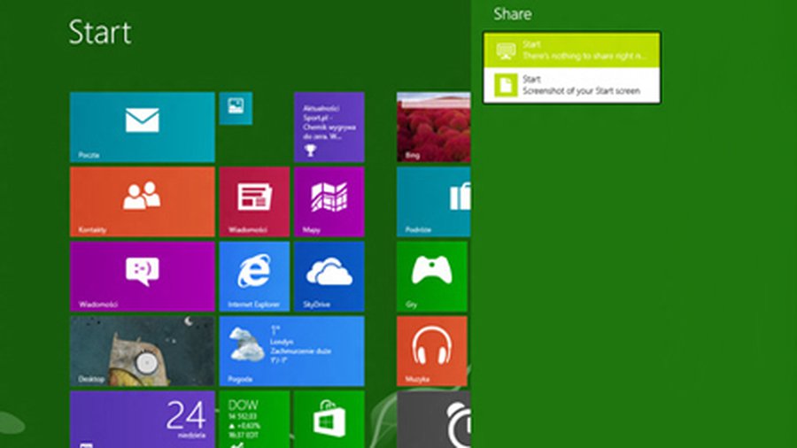Open the Windows Store tile
This screenshot has width=797, height=448.
click(x=329, y=419)
